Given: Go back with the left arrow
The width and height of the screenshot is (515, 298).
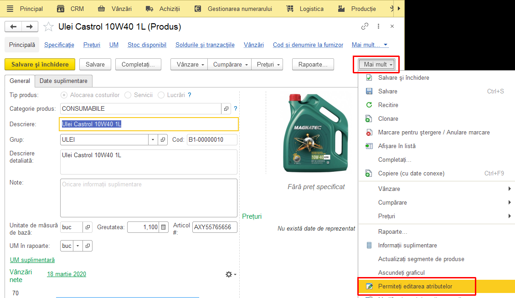Looking at the screenshot, I should coord(13,26).
